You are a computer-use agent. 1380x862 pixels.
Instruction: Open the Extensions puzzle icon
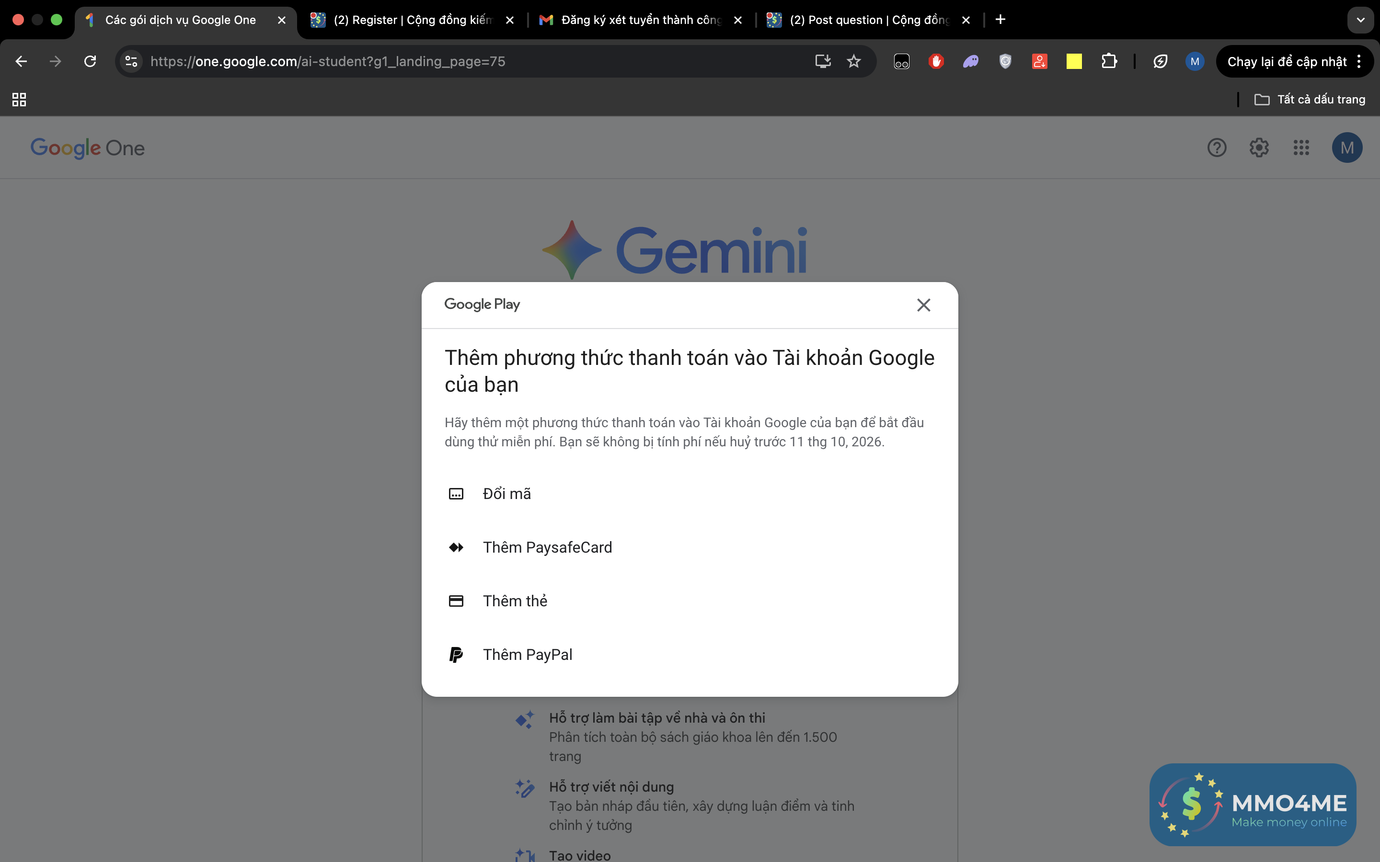[x=1109, y=62]
